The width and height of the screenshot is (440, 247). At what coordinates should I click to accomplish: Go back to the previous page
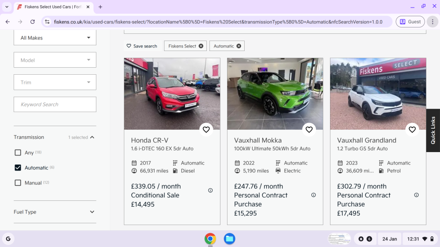(7, 22)
